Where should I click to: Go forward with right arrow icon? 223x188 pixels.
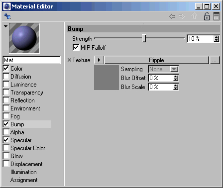coord(182,16)
